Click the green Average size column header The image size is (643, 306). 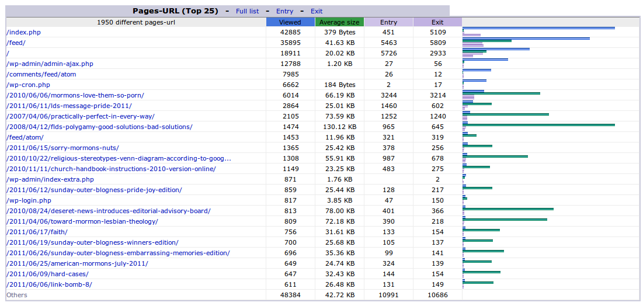tap(339, 22)
